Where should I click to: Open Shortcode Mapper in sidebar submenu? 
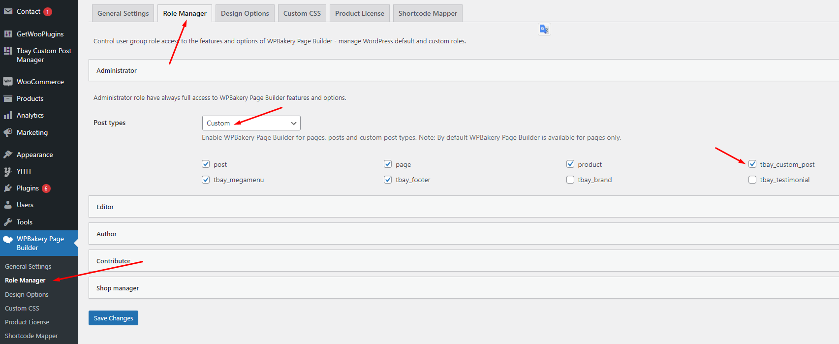coord(31,336)
